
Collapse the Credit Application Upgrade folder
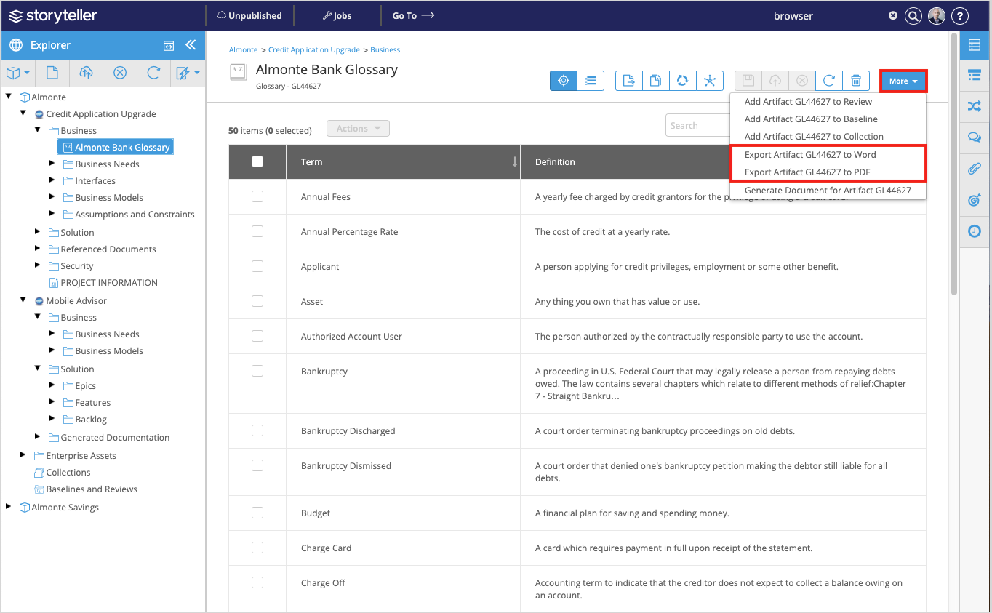tap(23, 113)
